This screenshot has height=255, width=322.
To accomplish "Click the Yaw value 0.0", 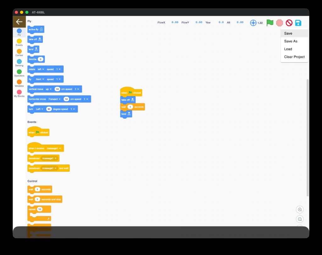I will (221, 22).
